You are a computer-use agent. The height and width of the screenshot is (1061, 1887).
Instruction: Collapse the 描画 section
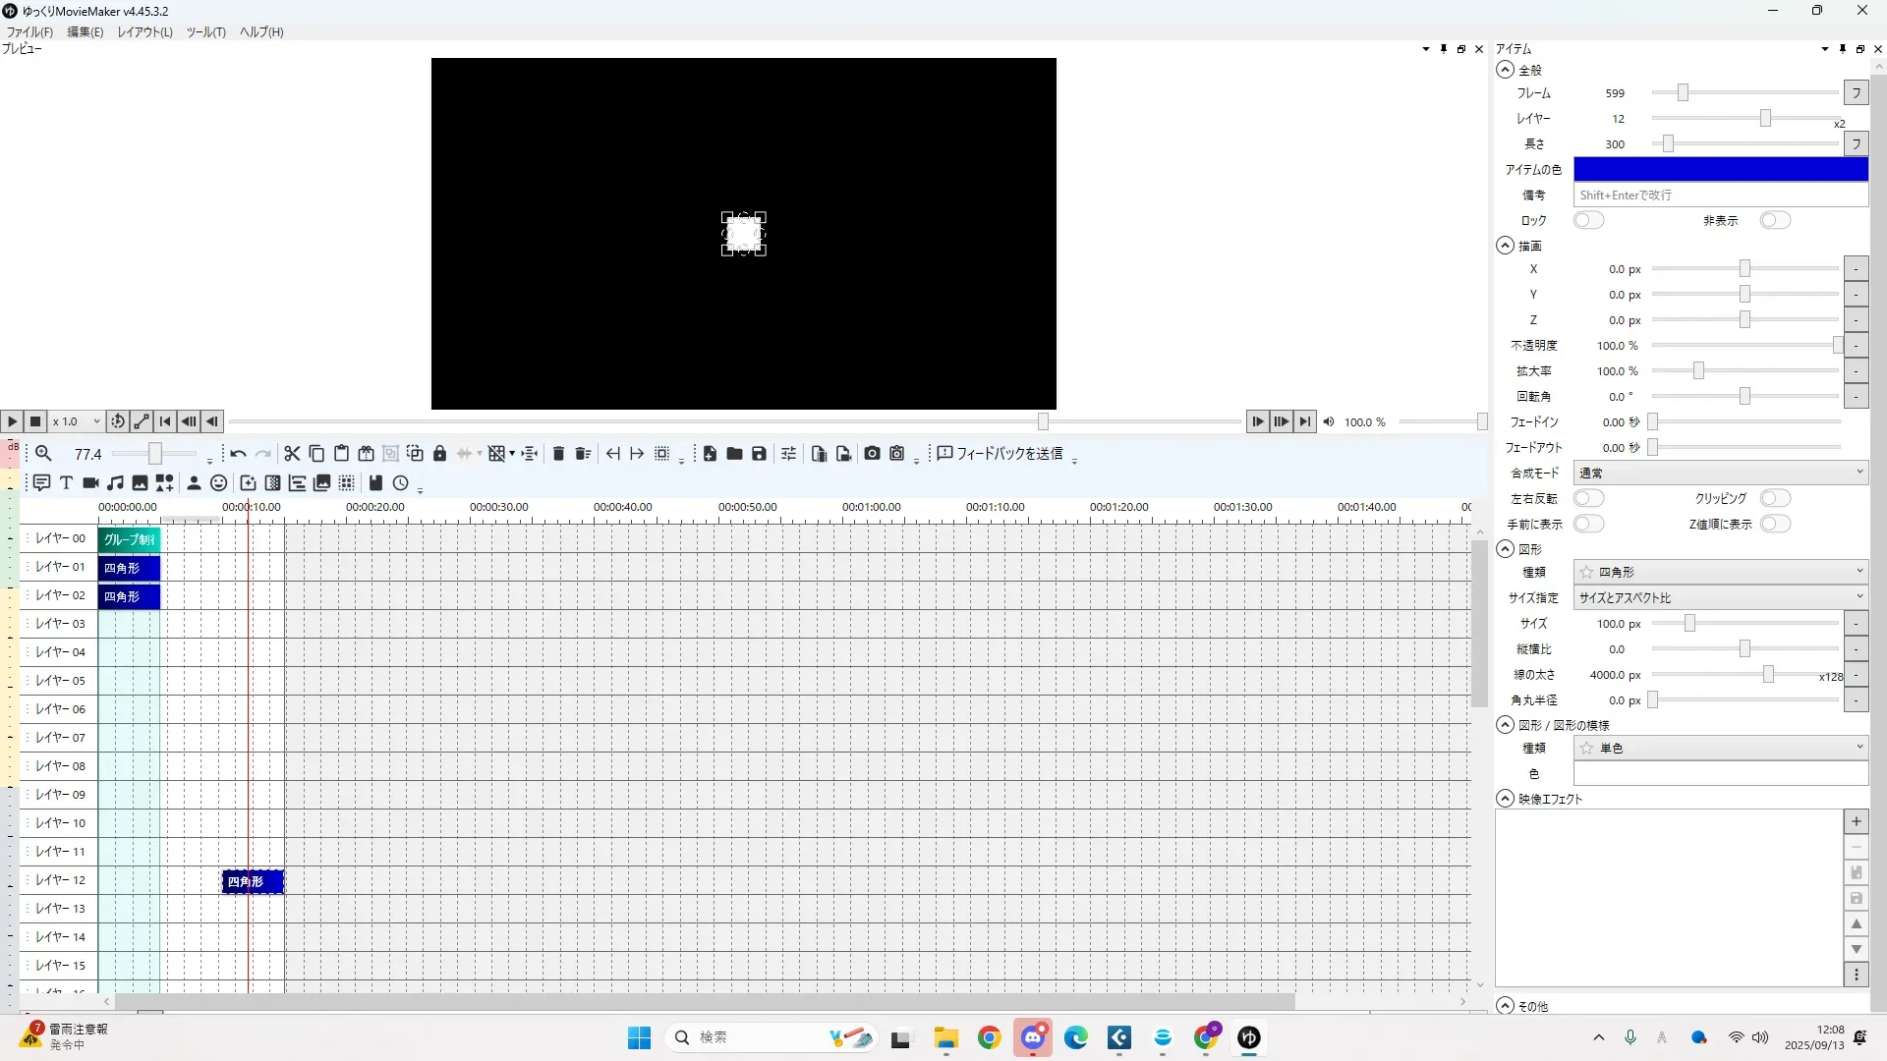coord(1505,246)
